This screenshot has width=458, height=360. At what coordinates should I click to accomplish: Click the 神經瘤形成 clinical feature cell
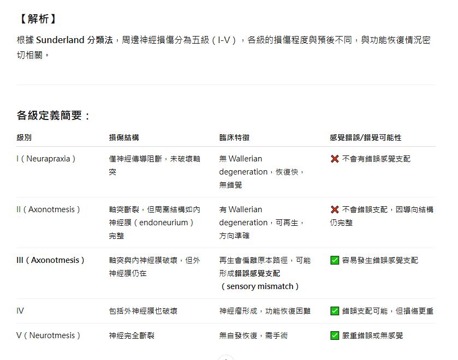264,311
